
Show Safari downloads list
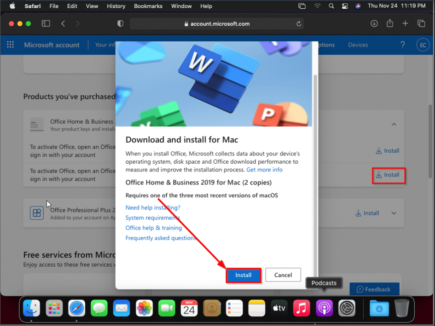374,23
